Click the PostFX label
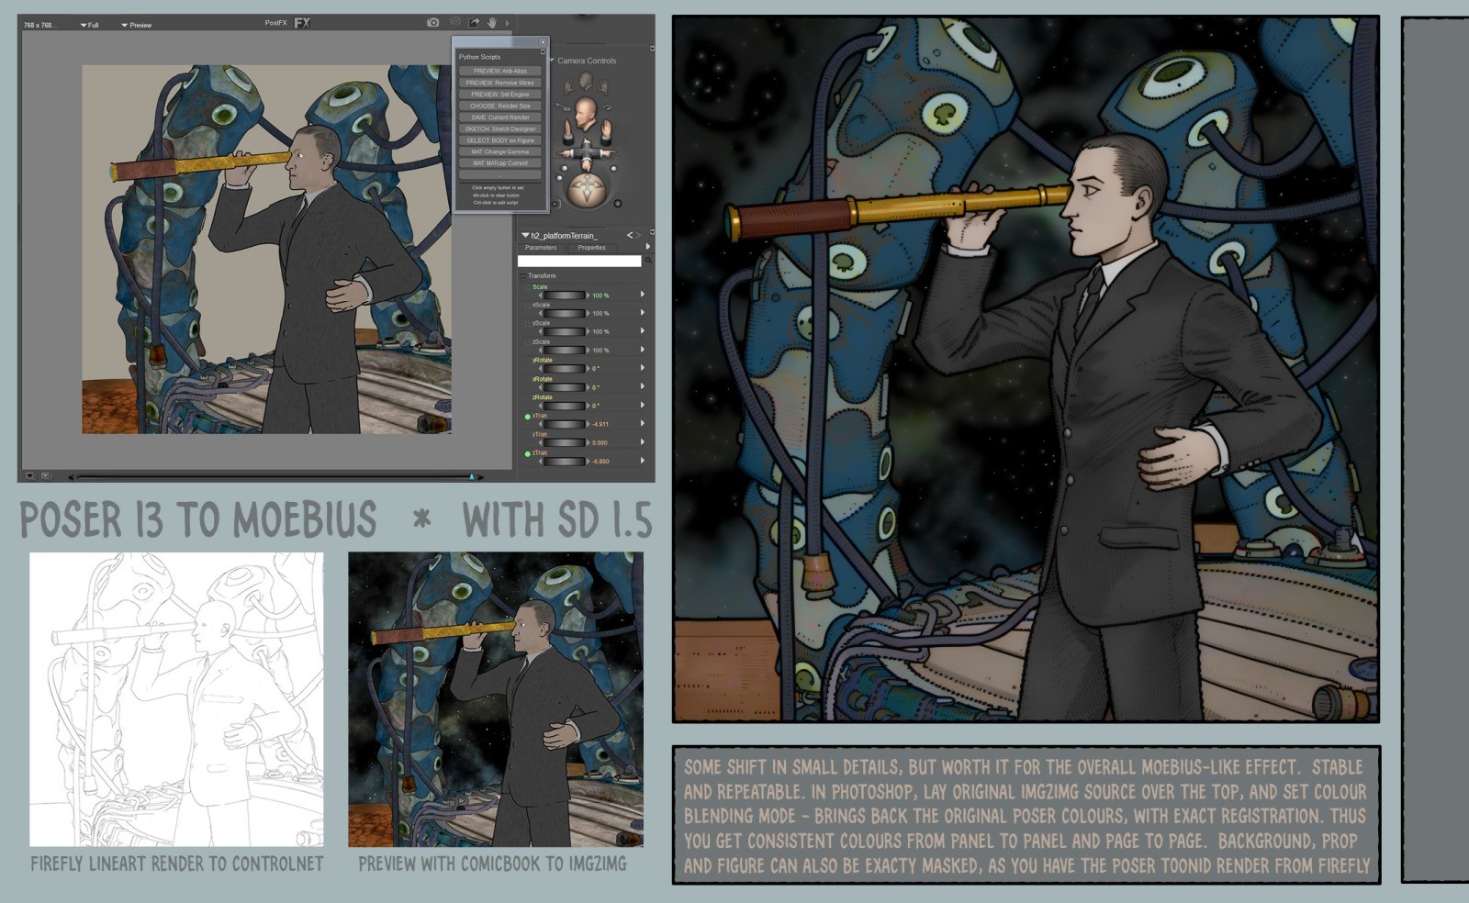The image size is (1469, 903). coord(275,23)
